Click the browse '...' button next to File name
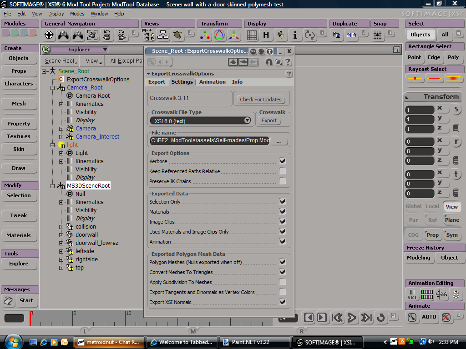Image resolution: width=466 pixels, height=349 pixels. click(x=279, y=141)
